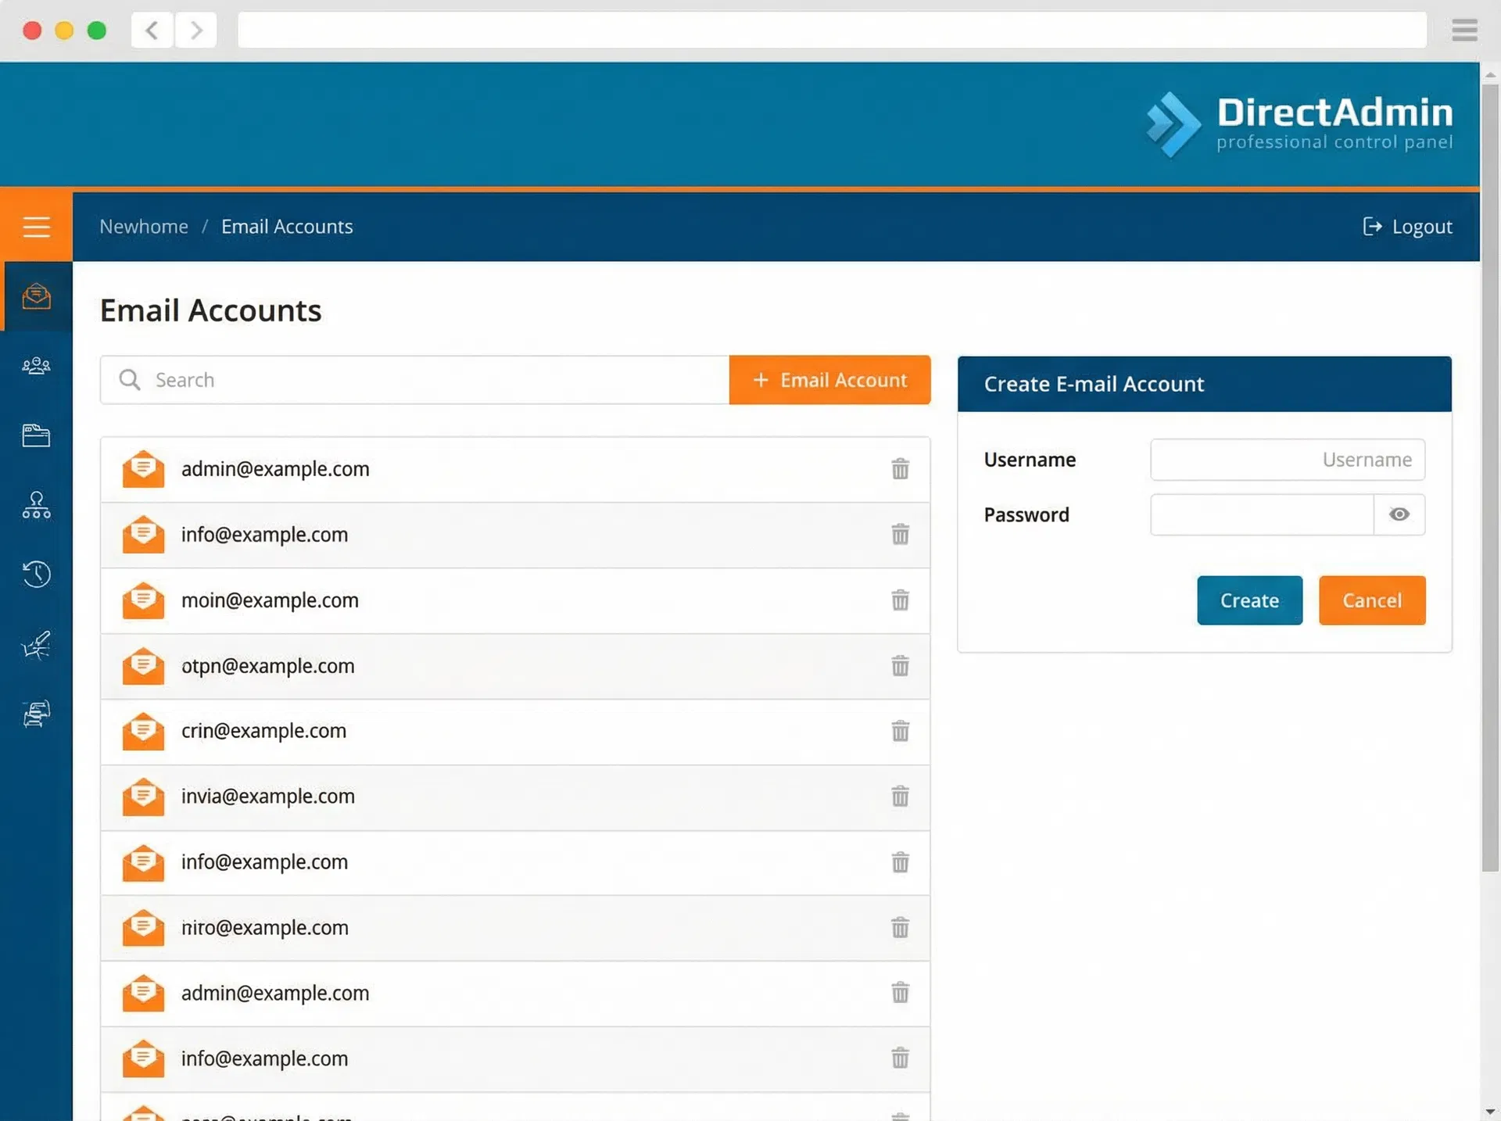Image resolution: width=1501 pixels, height=1121 pixels.
Task: Click the orange envelope beside crin@example.com
Action: pos(143,731)
